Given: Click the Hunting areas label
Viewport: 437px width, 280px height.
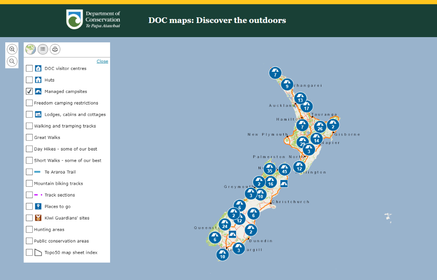Looking at the screenshot, I should coord(49,230).
